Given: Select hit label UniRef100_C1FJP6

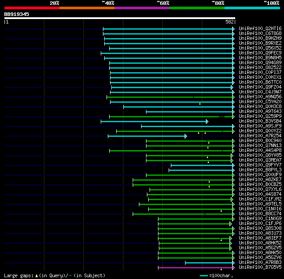Looking at the screenshot, I should click(260, 224).
